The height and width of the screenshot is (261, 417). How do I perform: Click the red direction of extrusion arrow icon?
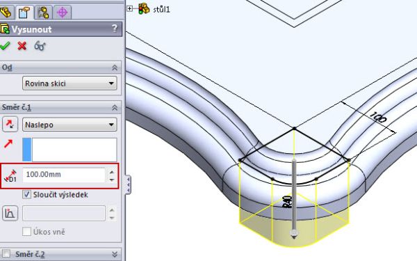coord(8,144)
